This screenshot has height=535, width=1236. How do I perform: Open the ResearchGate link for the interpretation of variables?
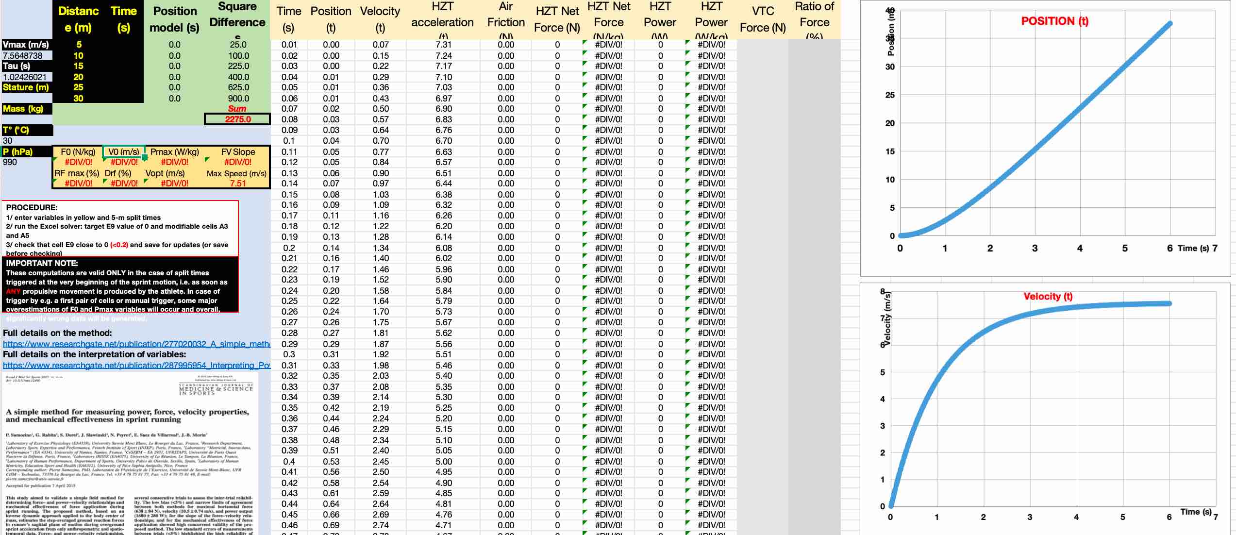[x=136, y=365]
